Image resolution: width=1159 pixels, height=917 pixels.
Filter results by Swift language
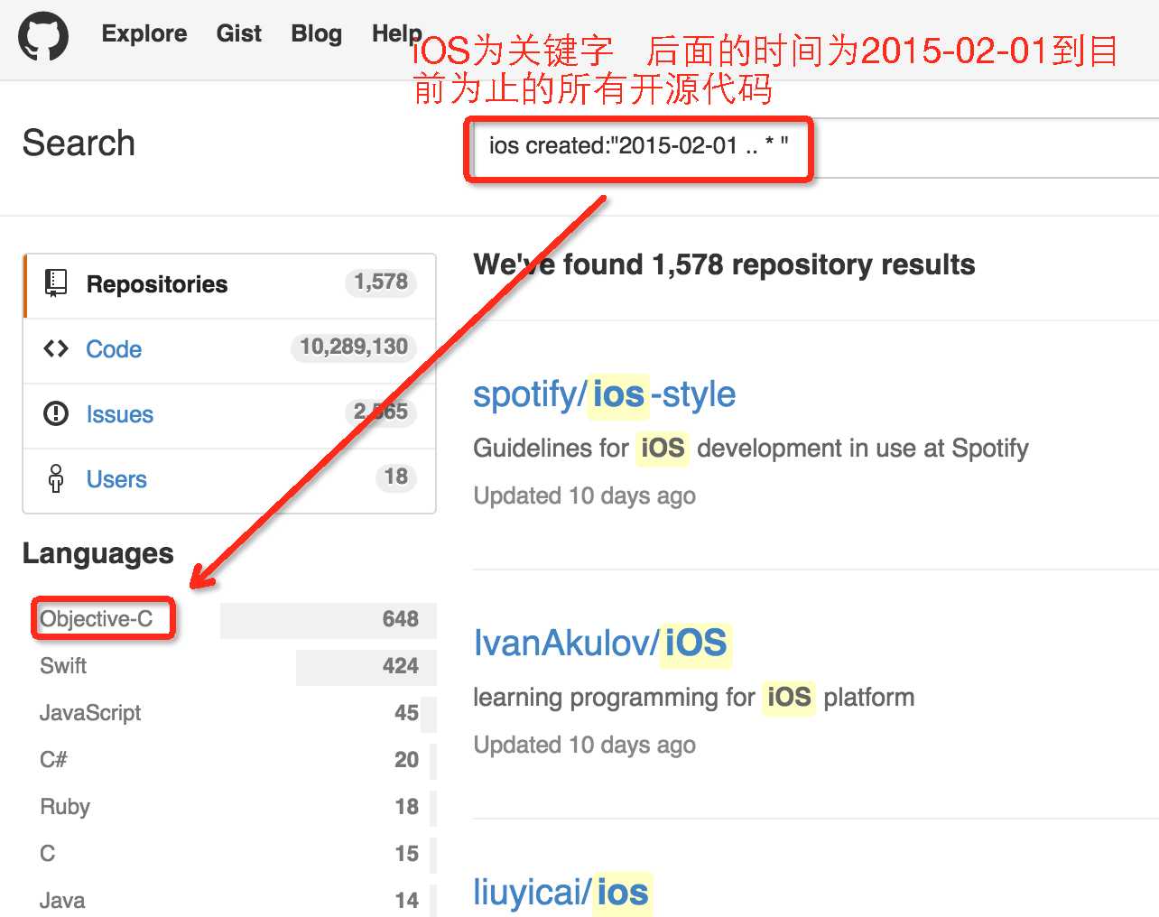point(63,666)
